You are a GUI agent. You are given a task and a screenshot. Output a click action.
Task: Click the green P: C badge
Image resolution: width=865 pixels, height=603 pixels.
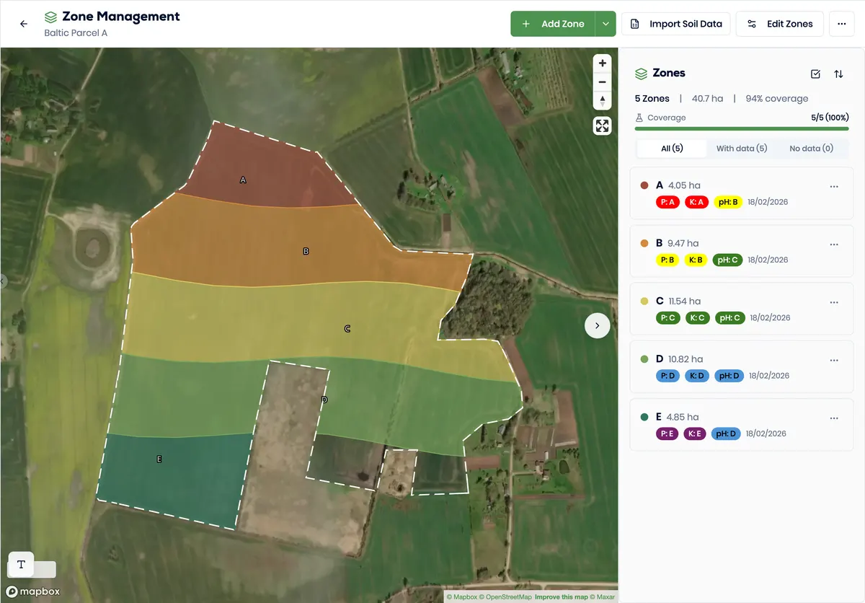[668, 318]
